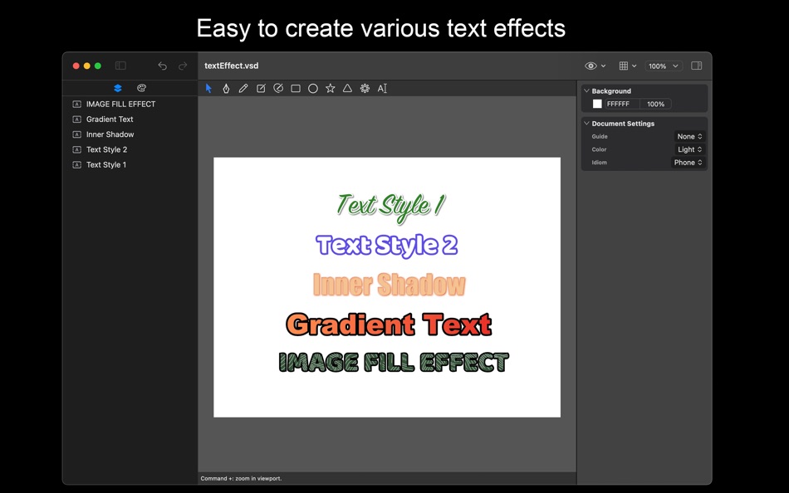Screen dimensions: 789x493
Task: Activate the Text tool
Action: click(382, 89)
